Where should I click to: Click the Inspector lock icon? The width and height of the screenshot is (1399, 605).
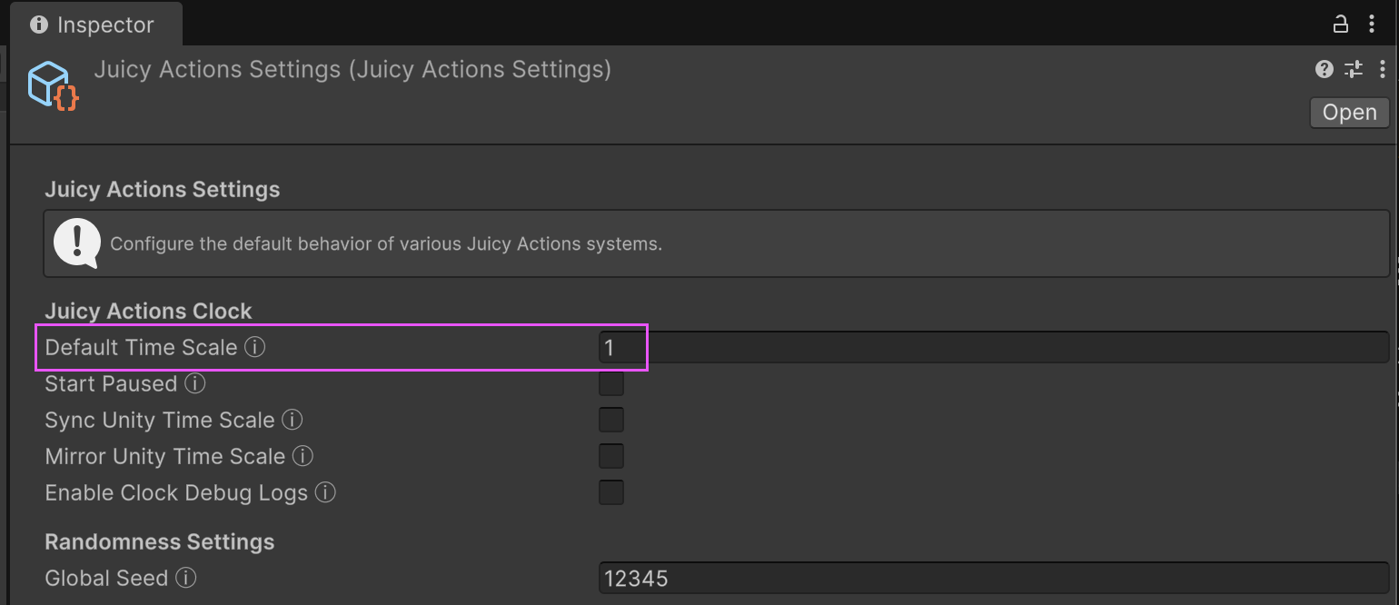point(1341,25)
